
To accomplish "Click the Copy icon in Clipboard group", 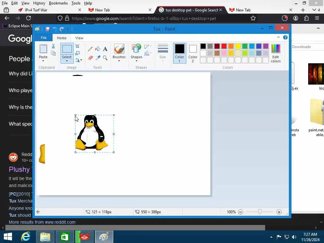I will tap(53, 53).
